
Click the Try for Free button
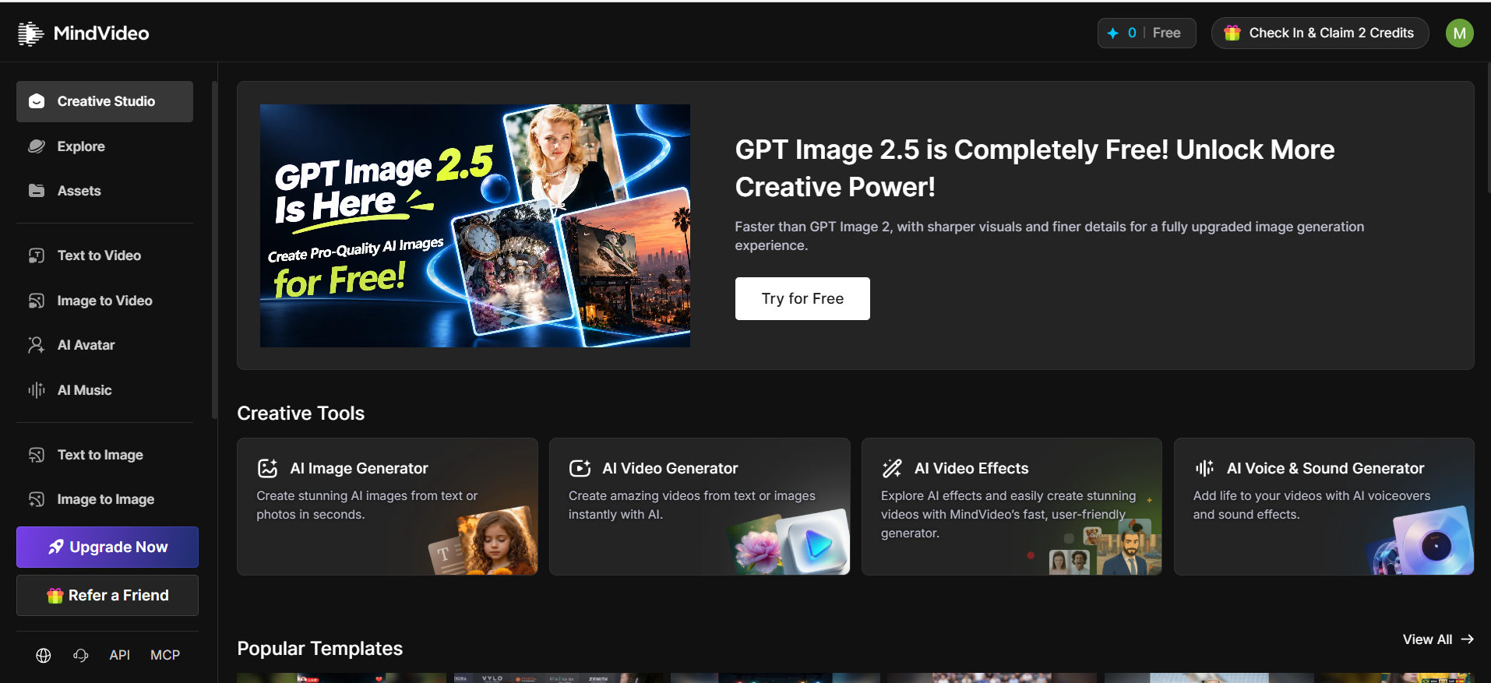(802, 298)
